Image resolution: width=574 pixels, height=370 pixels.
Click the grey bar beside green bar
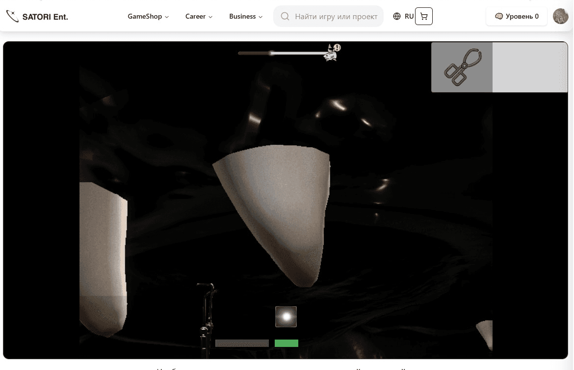coord(242,344)
